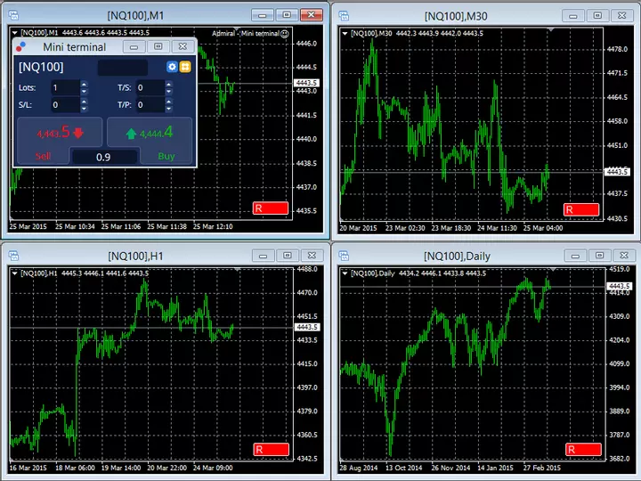The height and width of the screenshot is (481, 641).
Task: Click the [NQ100],M30 window title
Action: tap(456, 16)
